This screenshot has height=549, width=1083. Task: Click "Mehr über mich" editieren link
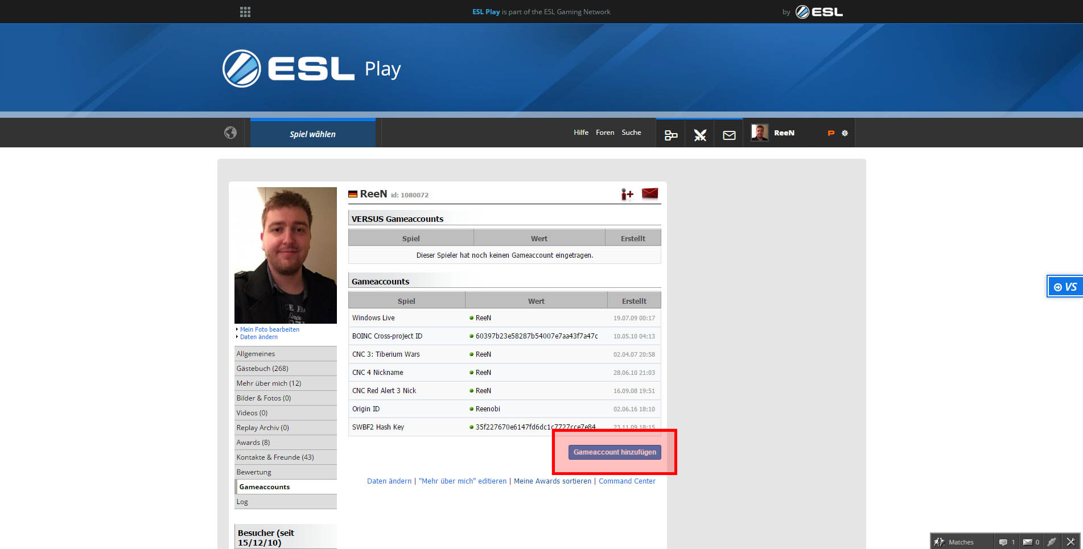(x=463, y=481)
